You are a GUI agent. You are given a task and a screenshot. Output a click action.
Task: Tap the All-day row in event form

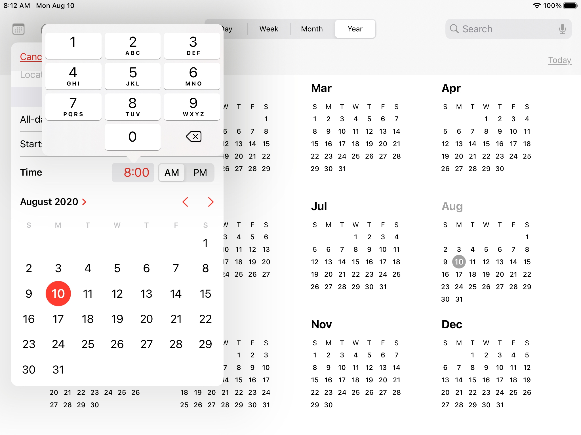tap(31, 120)
